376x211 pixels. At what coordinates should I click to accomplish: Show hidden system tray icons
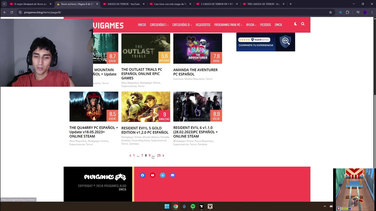click(325, 206)
